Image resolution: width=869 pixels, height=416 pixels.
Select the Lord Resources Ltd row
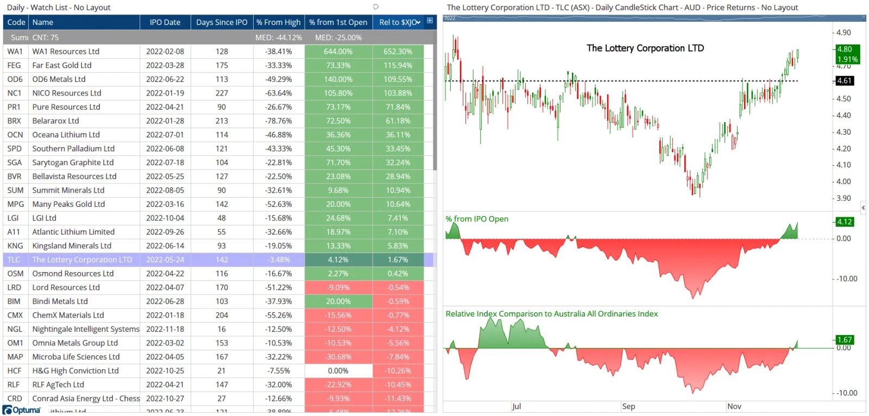pyautogui.click(x=218, y=287)
